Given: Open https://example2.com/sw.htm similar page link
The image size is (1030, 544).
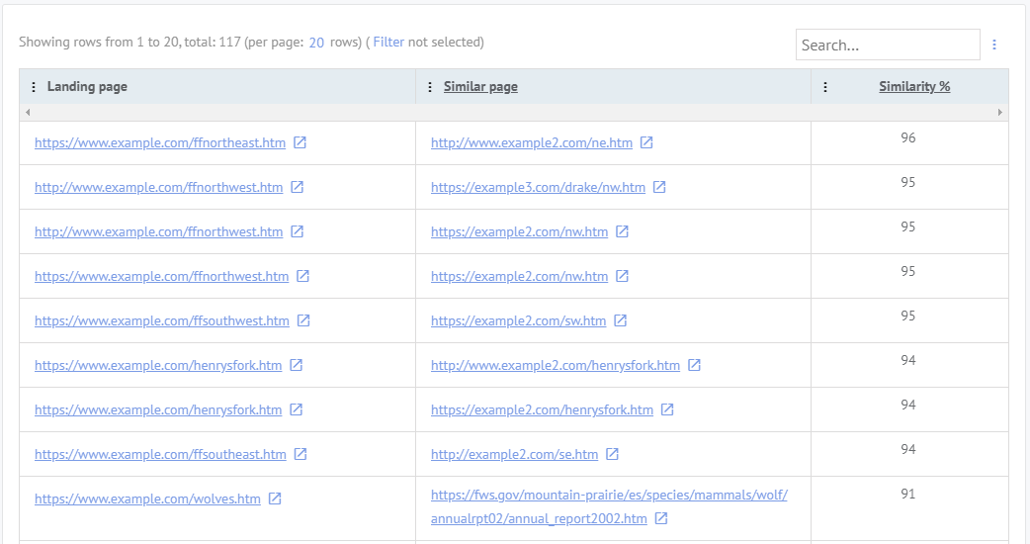Looking at the screenshot, I should pyautogui.click(x=518, y=320).
